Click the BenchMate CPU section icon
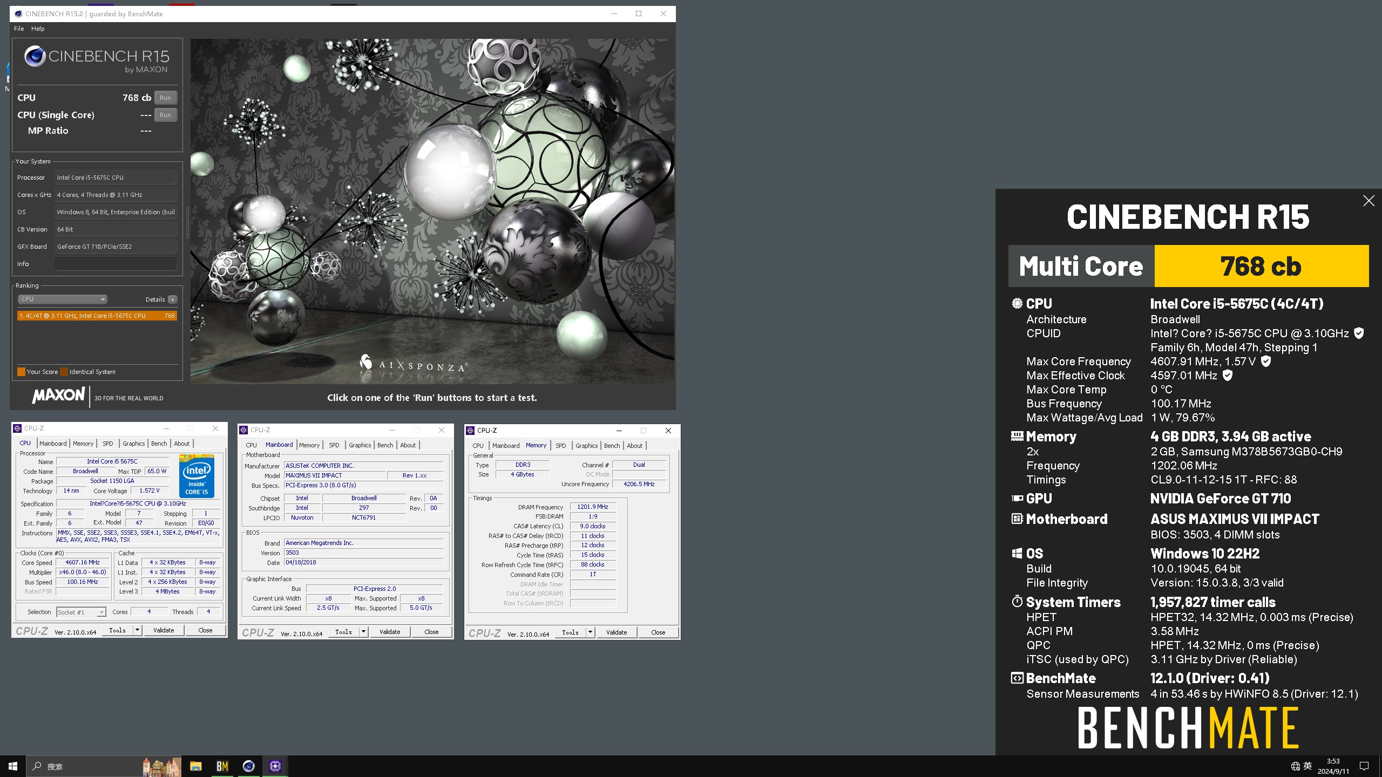 pos(1017,303)
